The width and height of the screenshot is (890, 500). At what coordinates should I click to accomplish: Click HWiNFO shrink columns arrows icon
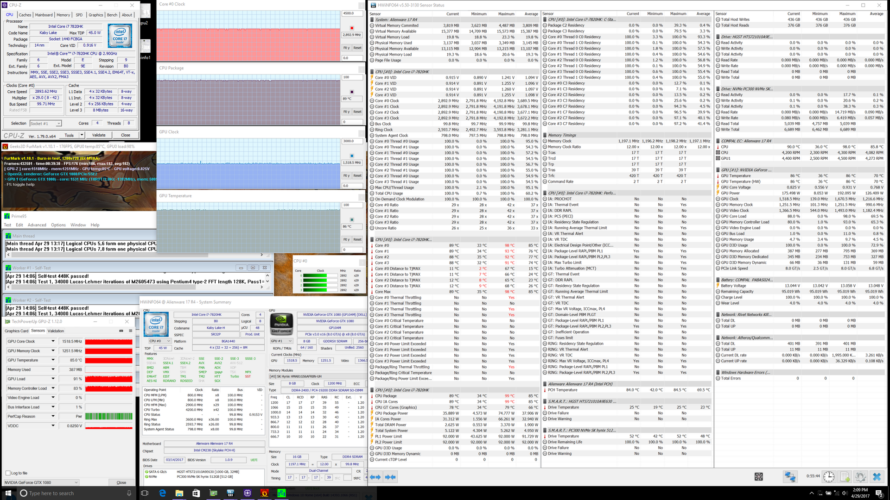click(390, 477)
